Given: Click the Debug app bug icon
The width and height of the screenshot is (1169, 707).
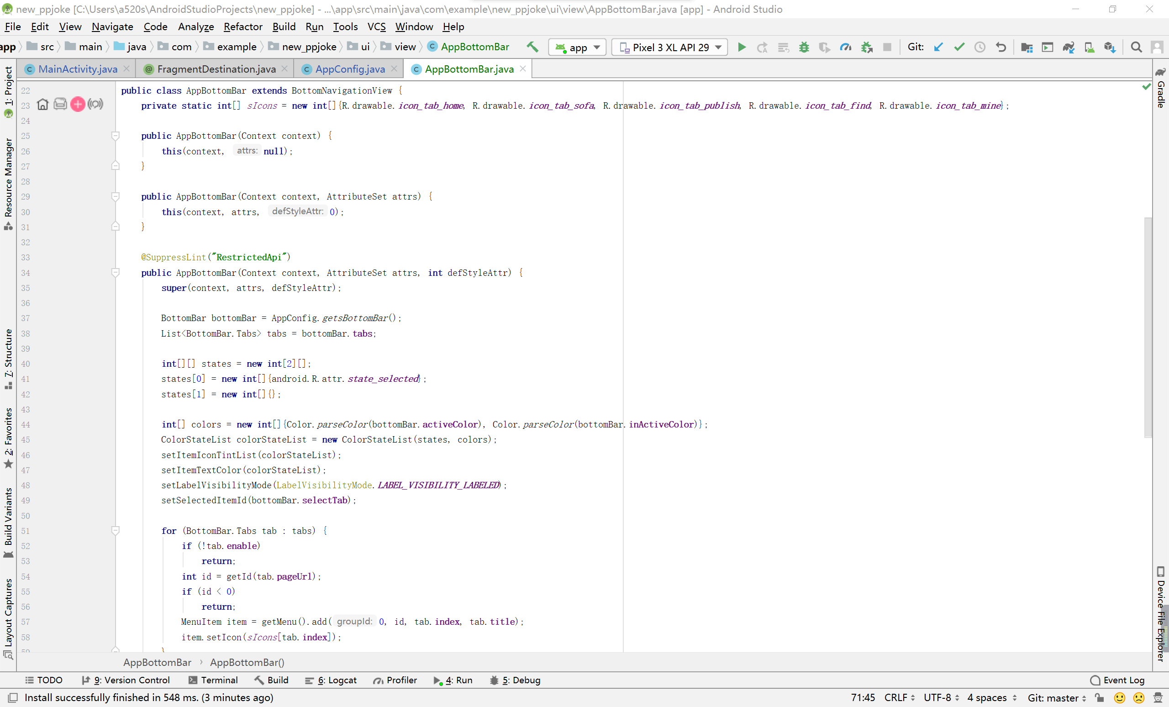Looking at the screenshot, I should [x=804, y=47].
